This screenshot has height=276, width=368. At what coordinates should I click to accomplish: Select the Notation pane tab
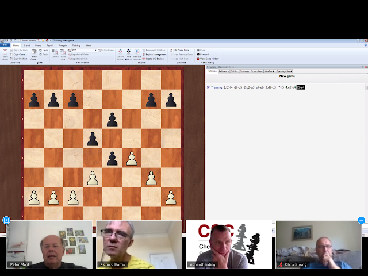(x=212, y=71)
